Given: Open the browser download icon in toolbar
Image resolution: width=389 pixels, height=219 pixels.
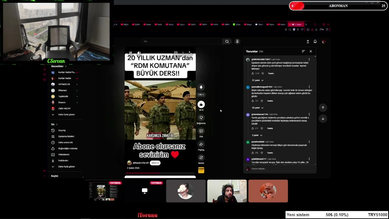Looking at the screenshot, I should click(316, 30).
